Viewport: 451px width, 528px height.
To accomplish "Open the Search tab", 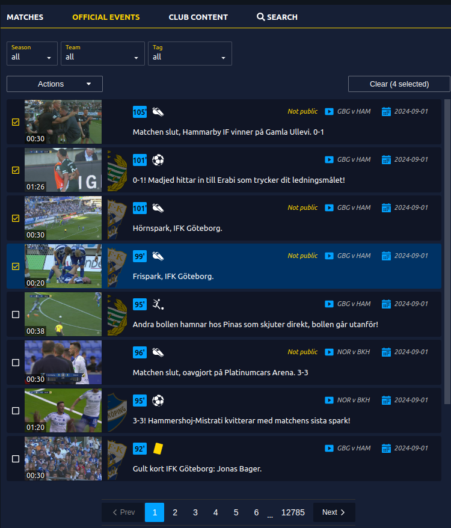I will [277, 17].
